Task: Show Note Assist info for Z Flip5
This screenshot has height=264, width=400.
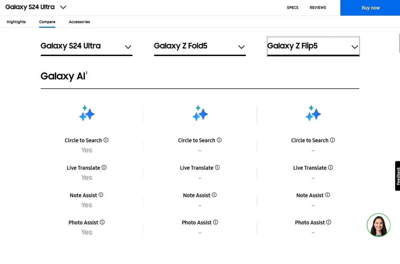Action: pyautogui.click(x=328, y=195)
